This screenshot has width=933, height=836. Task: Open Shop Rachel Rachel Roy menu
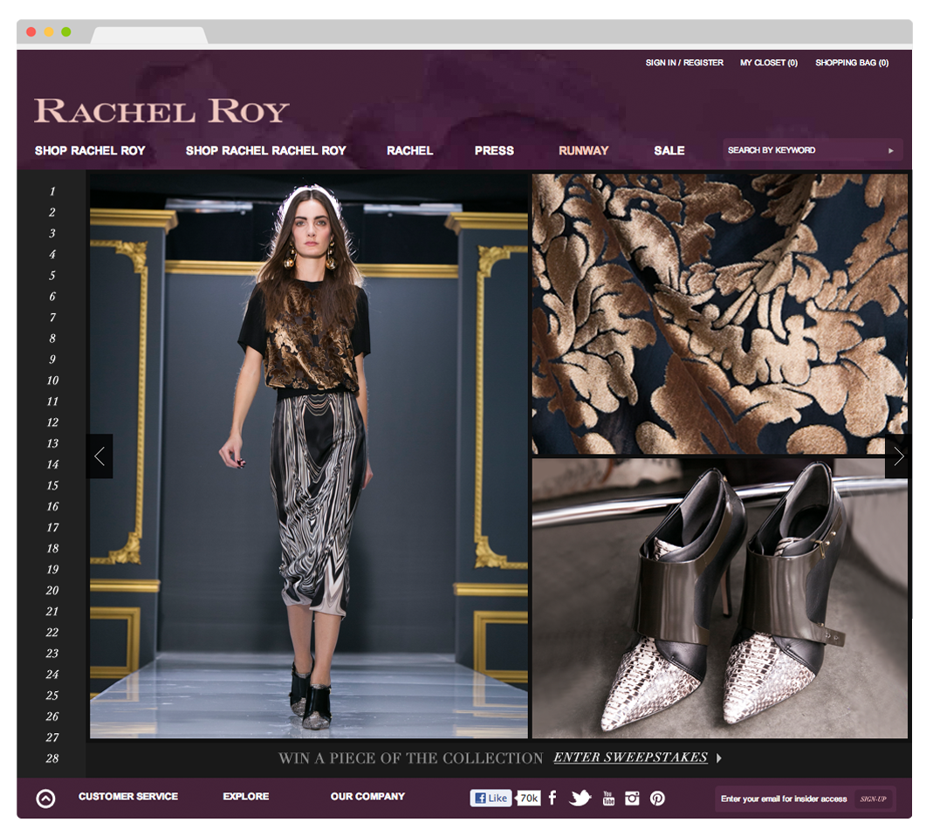point(265,151)
